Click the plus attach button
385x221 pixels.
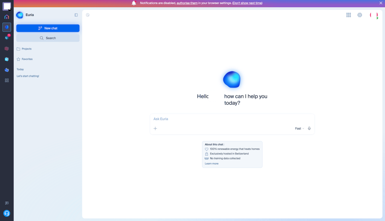[x=155, y=129]
